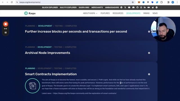Open Chrome's three-dot menu
Image resolution: width=180 pixels, height=101 pixels.
pyautogui.click(x=177, y=2)
